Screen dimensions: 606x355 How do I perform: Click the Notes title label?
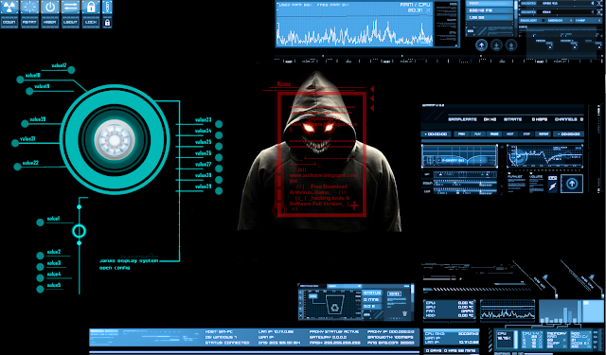(284, 84)
